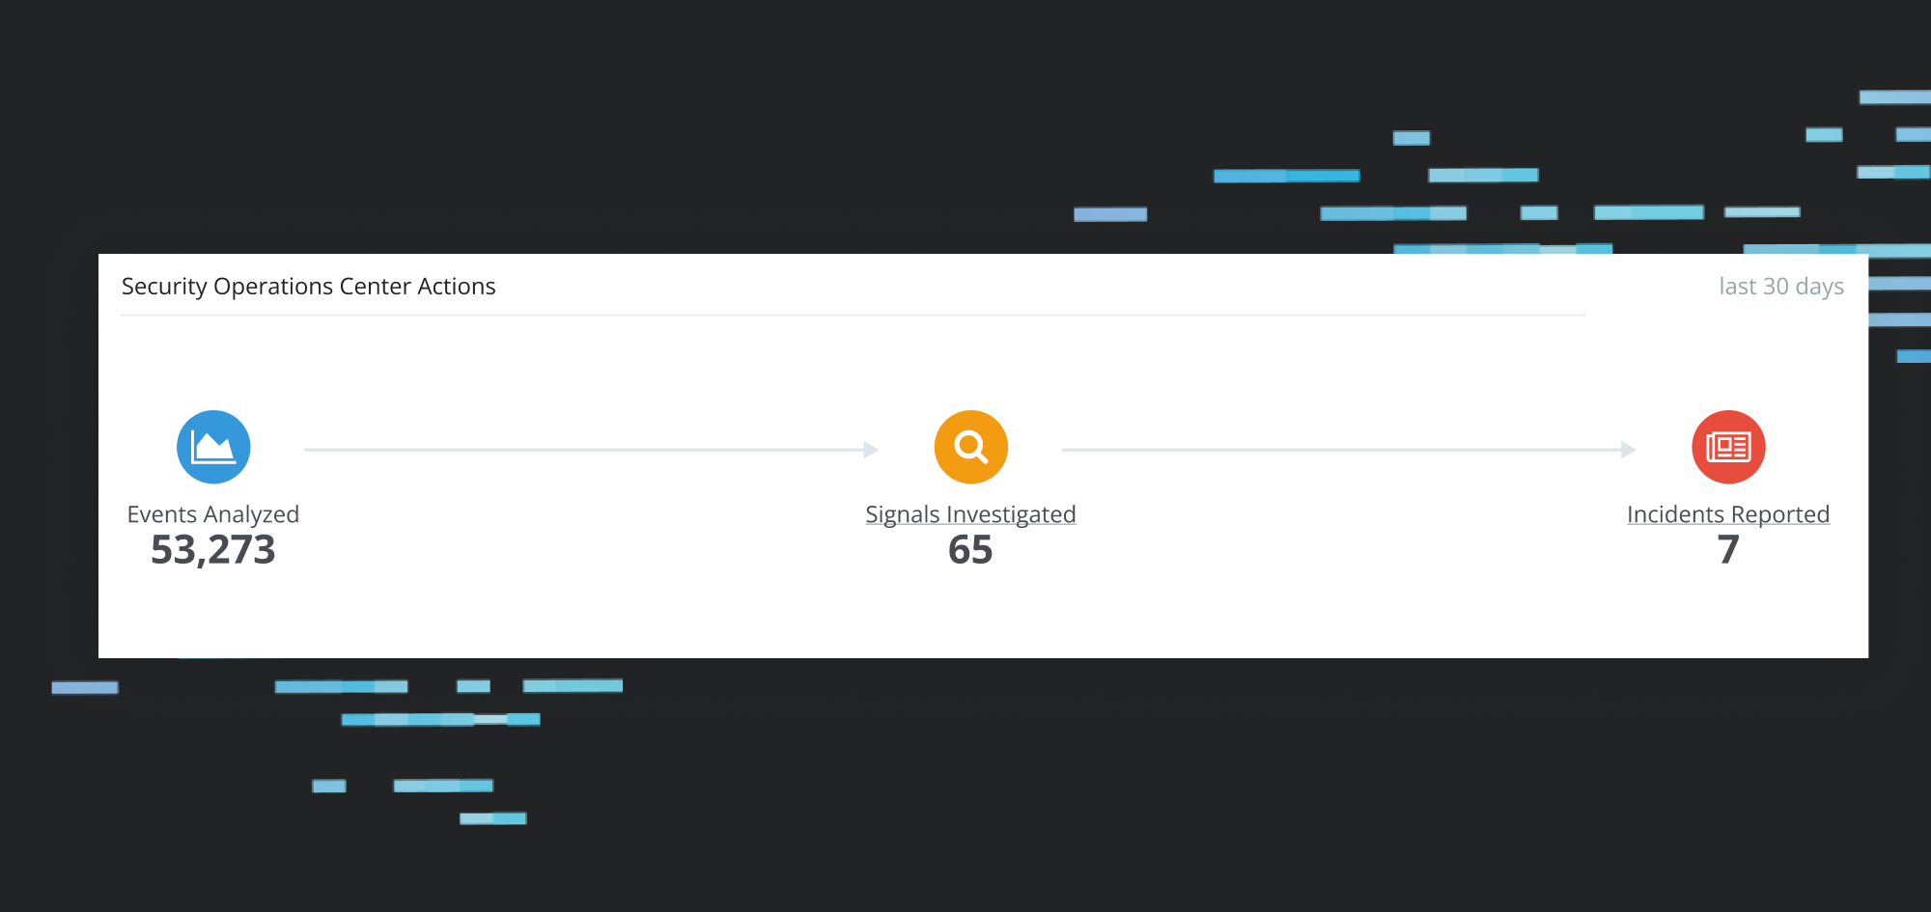Select the 7 incidents reported value
This screenshot has height=912, width=1931.
point(1727,550)
